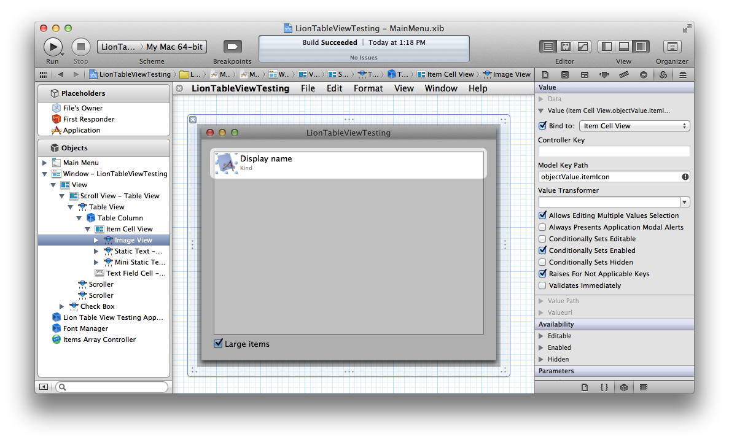Open the Organizer window

pyautogui.click(x=672, y=47)
